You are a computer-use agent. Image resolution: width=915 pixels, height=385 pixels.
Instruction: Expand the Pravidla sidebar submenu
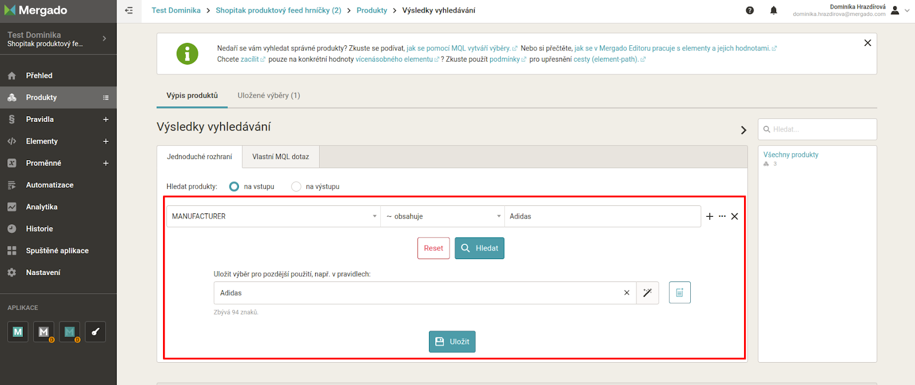(x=106, y=120)
